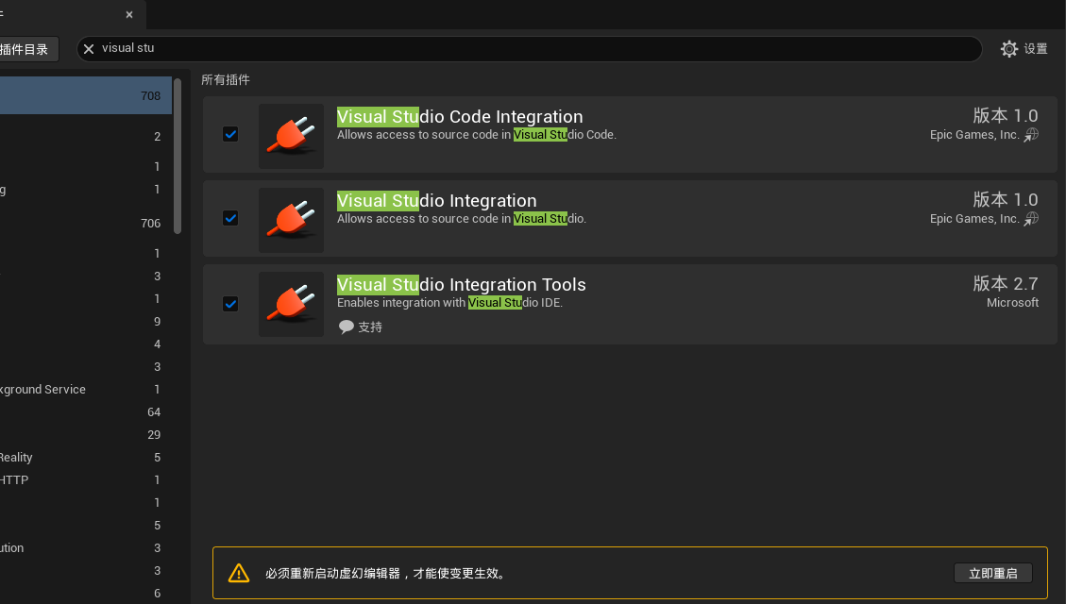Clear the plugin search text with X
This screenshot has width=1066, height=604.
pyautogui.click(x=89, y=49)
